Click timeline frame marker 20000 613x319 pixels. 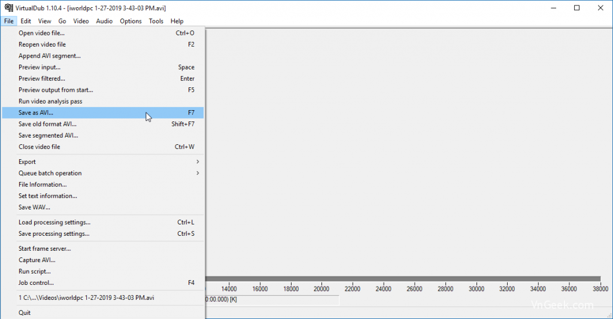pos(321,289)
